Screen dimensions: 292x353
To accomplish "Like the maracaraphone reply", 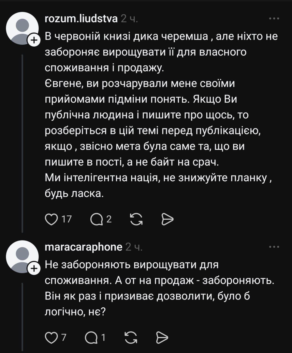I will coord(50,338).
